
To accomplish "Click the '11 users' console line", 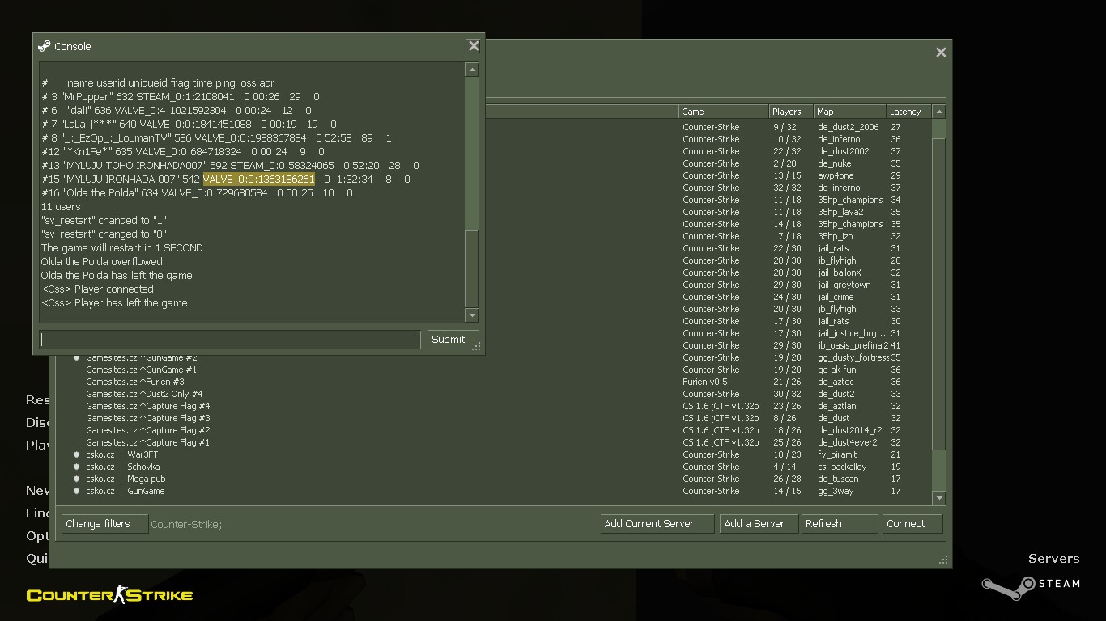I will [x=61, y=206].
